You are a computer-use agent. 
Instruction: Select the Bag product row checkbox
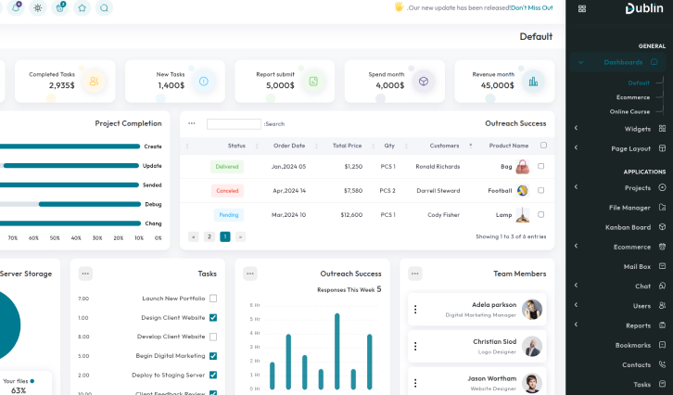(541, 167)
